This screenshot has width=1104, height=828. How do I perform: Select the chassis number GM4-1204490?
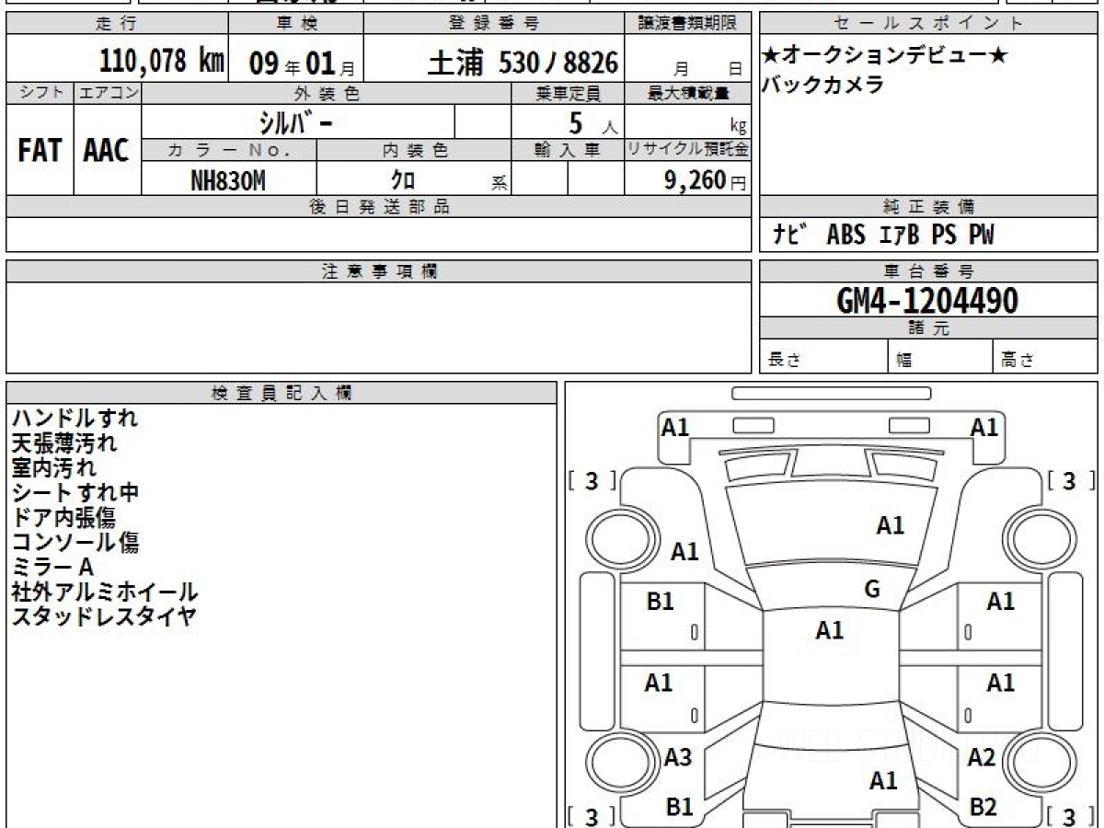tap(927, 300)
